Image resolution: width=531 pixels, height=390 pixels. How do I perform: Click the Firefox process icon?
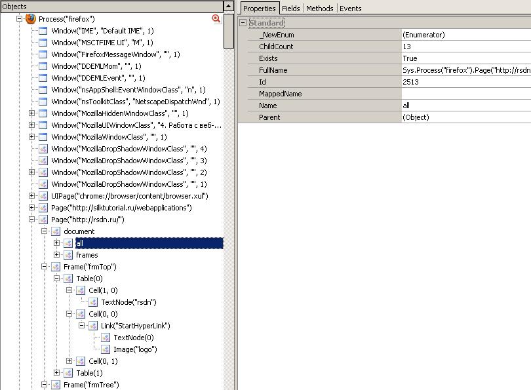pos(31,19)
